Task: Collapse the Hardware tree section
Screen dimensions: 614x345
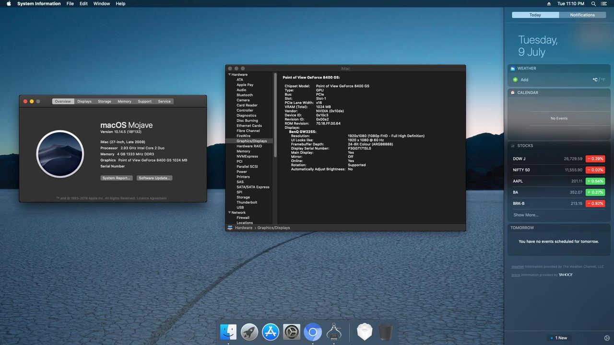Action: click(x=229, y=75)
